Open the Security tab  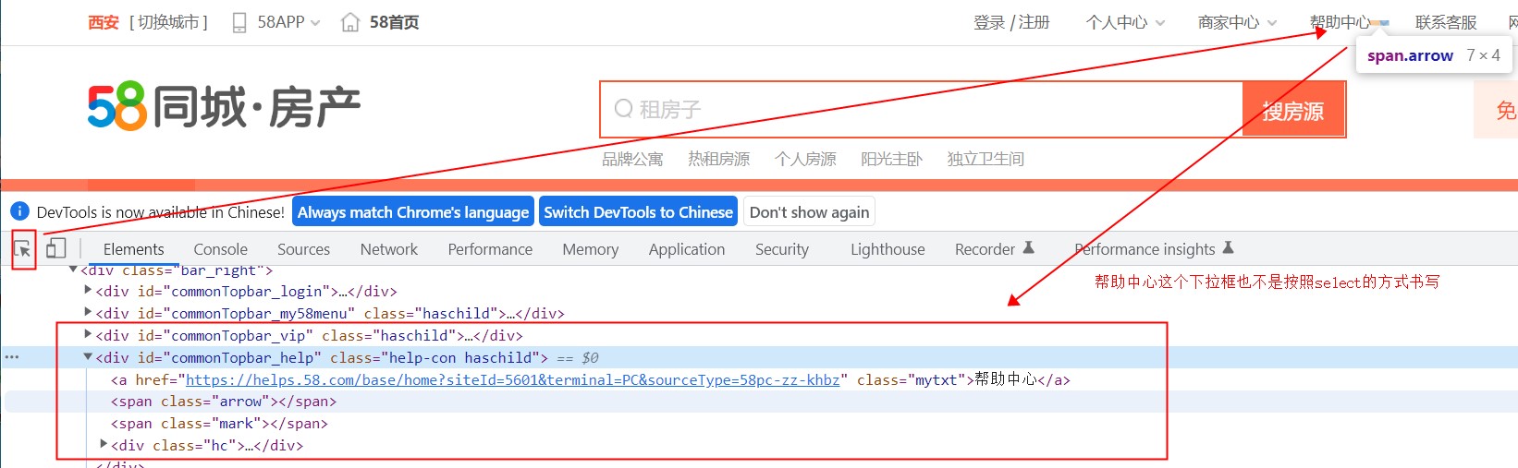click(x=781, y=249)
